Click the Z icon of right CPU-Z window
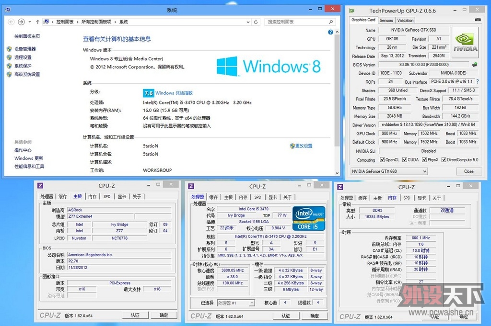491x326 pixels. [x=340, y=187]
